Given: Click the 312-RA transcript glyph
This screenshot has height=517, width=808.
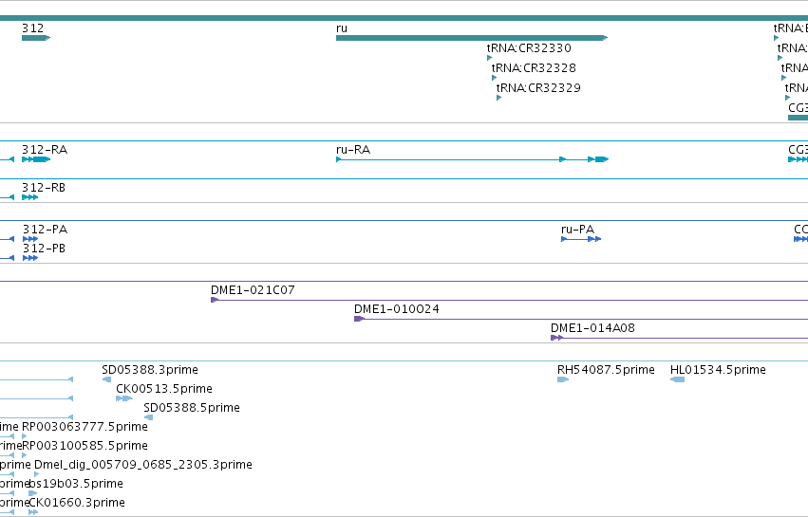Looking at the screenshot, I should click(x=36, y=159).
